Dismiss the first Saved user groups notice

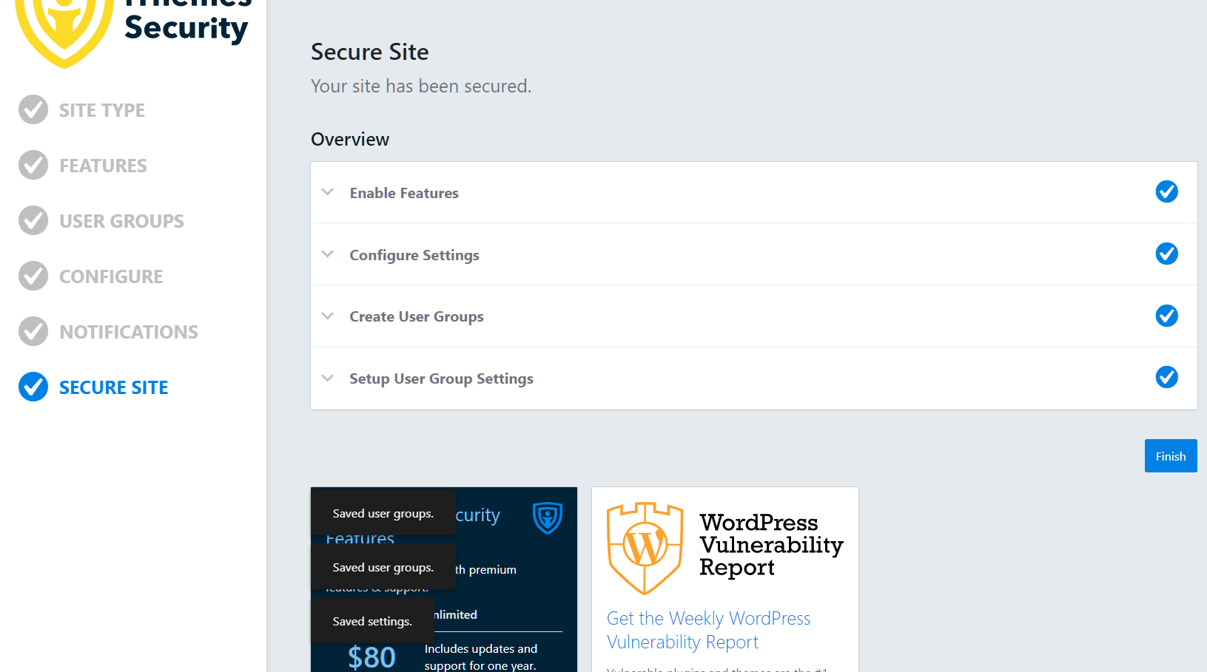[383, 513]
